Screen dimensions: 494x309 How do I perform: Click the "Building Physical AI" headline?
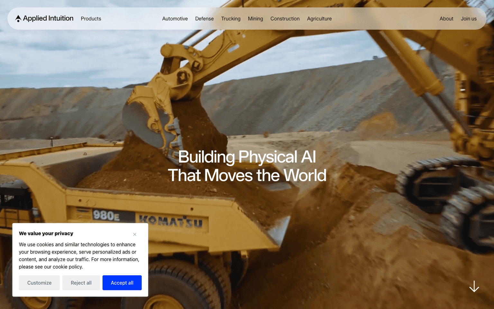(247, 157)
